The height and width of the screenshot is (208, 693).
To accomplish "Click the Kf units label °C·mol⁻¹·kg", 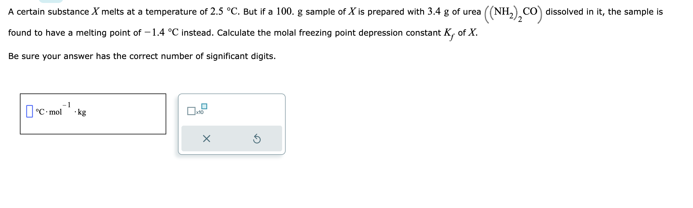I will pyautogui.click(x=60, y=111).
